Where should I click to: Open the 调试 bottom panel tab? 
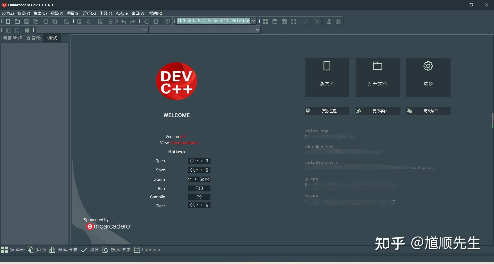pyautogui.click(x=90, y=250)
